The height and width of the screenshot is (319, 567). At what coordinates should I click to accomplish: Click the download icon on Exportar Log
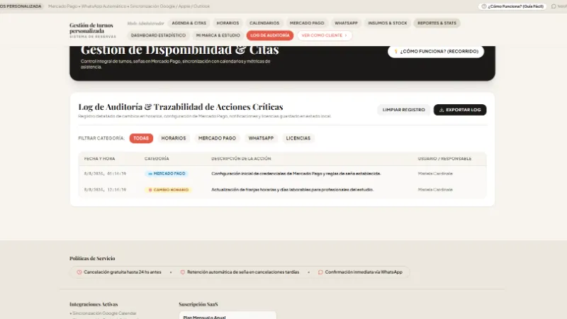tap(442, 110)
